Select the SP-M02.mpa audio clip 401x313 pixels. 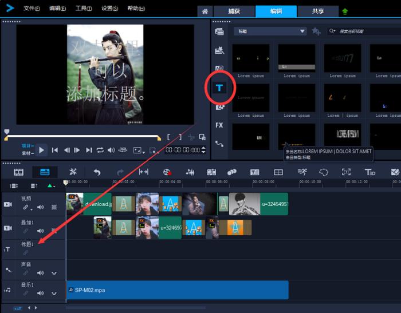(x=177, y=290)
